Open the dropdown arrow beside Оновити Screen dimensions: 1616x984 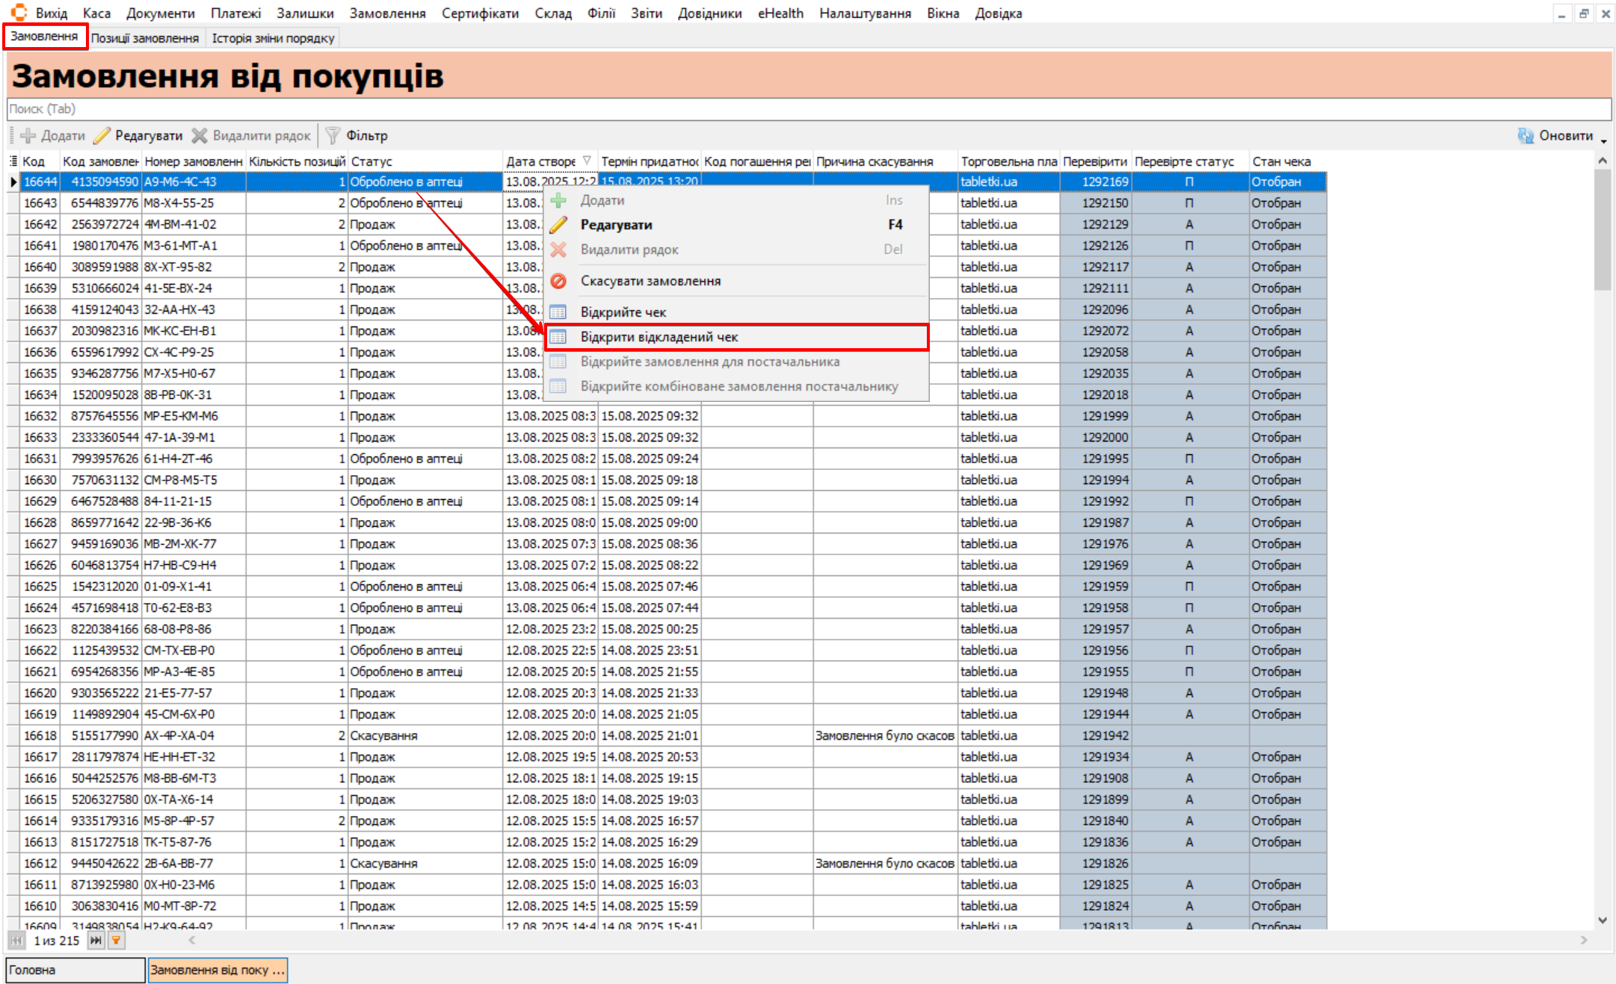pyautogui.click(x=1604, y=140)
